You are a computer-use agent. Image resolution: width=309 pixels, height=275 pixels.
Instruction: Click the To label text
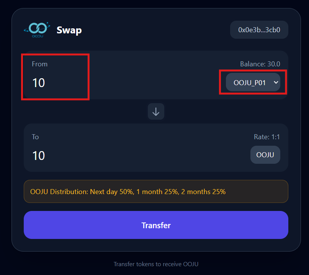35,137
